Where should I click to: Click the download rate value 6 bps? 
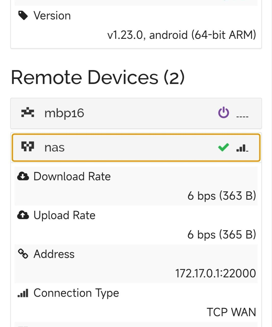tap(222, 196)
